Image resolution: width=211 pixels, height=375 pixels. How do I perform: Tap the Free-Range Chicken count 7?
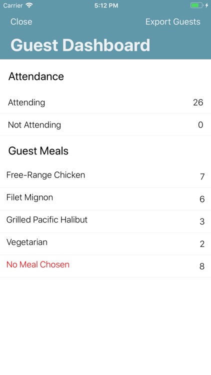(202, 176)
